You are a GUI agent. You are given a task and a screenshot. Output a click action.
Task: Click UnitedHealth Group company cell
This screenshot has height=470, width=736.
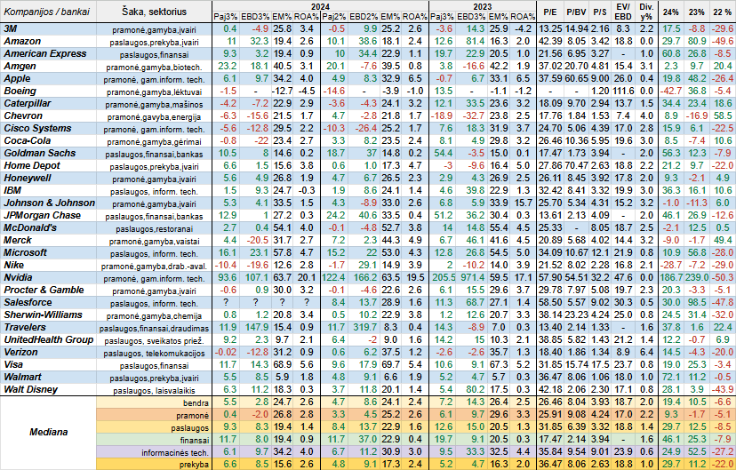48,339
